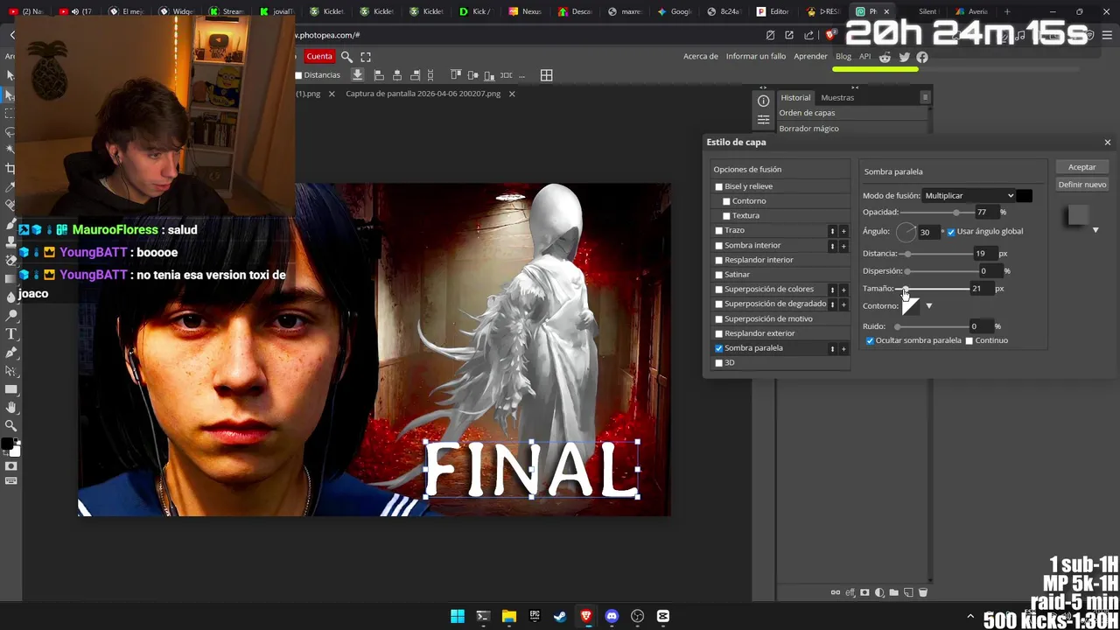Select the Hand tool in left toolbar
The image size is (1120, 630).
click(10, 408)
